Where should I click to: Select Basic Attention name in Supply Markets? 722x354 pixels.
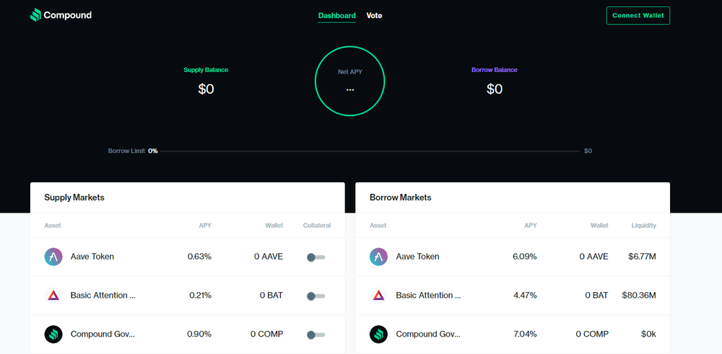[x=103, y=295]
